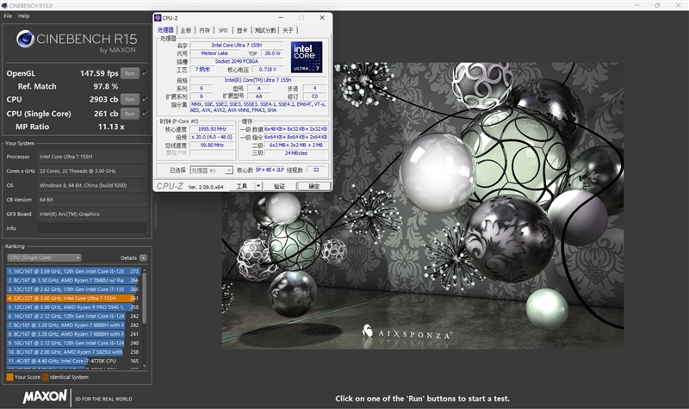Run the OpenGL benchmark
The width and height of the screenshot is (689, 409).
(x=129, y=74)
